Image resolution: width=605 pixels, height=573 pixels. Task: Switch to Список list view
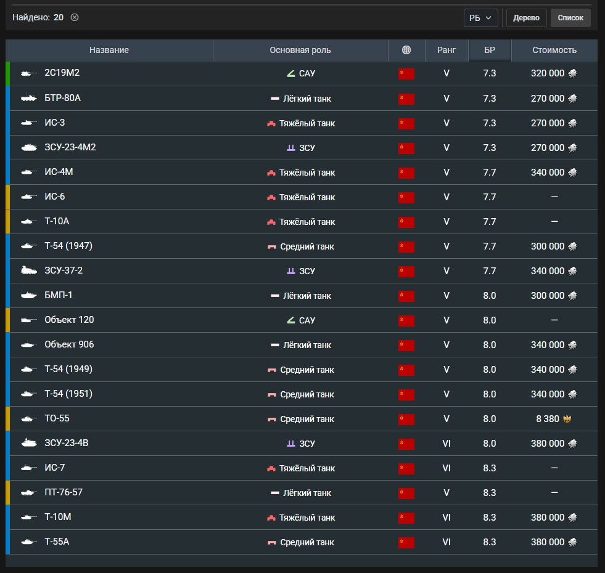tap(570, 18)
